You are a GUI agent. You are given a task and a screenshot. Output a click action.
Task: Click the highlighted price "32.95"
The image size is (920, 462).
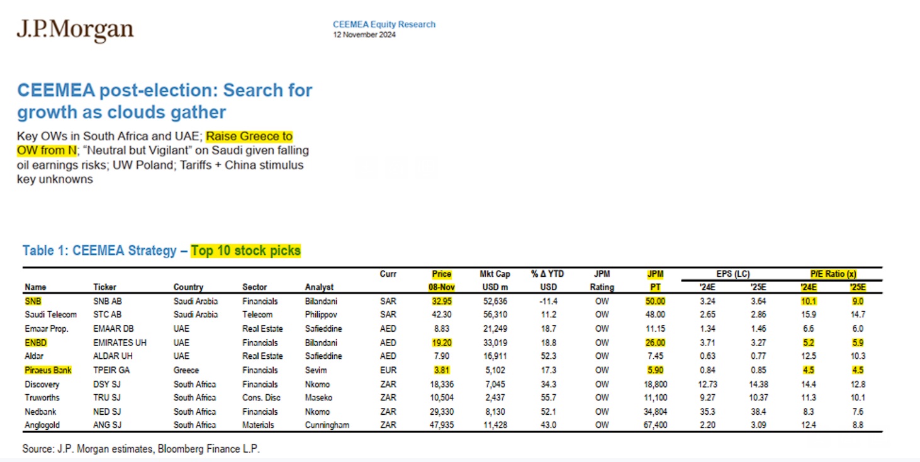click(x=442, y=301)
